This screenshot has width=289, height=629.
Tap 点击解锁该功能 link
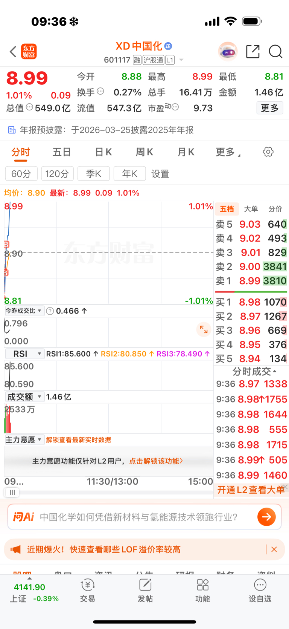(x=156, y=461)
